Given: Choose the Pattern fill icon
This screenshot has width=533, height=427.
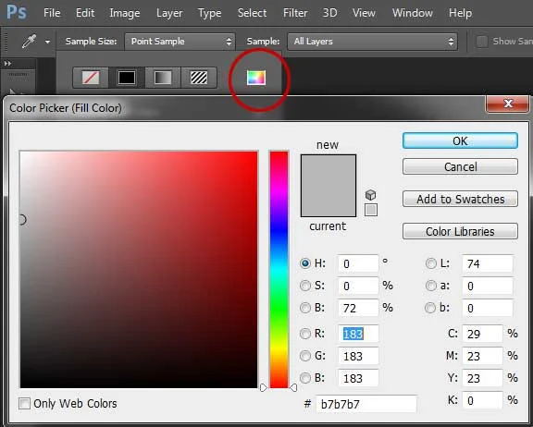Looking at the screenshot, I should 199,78.
